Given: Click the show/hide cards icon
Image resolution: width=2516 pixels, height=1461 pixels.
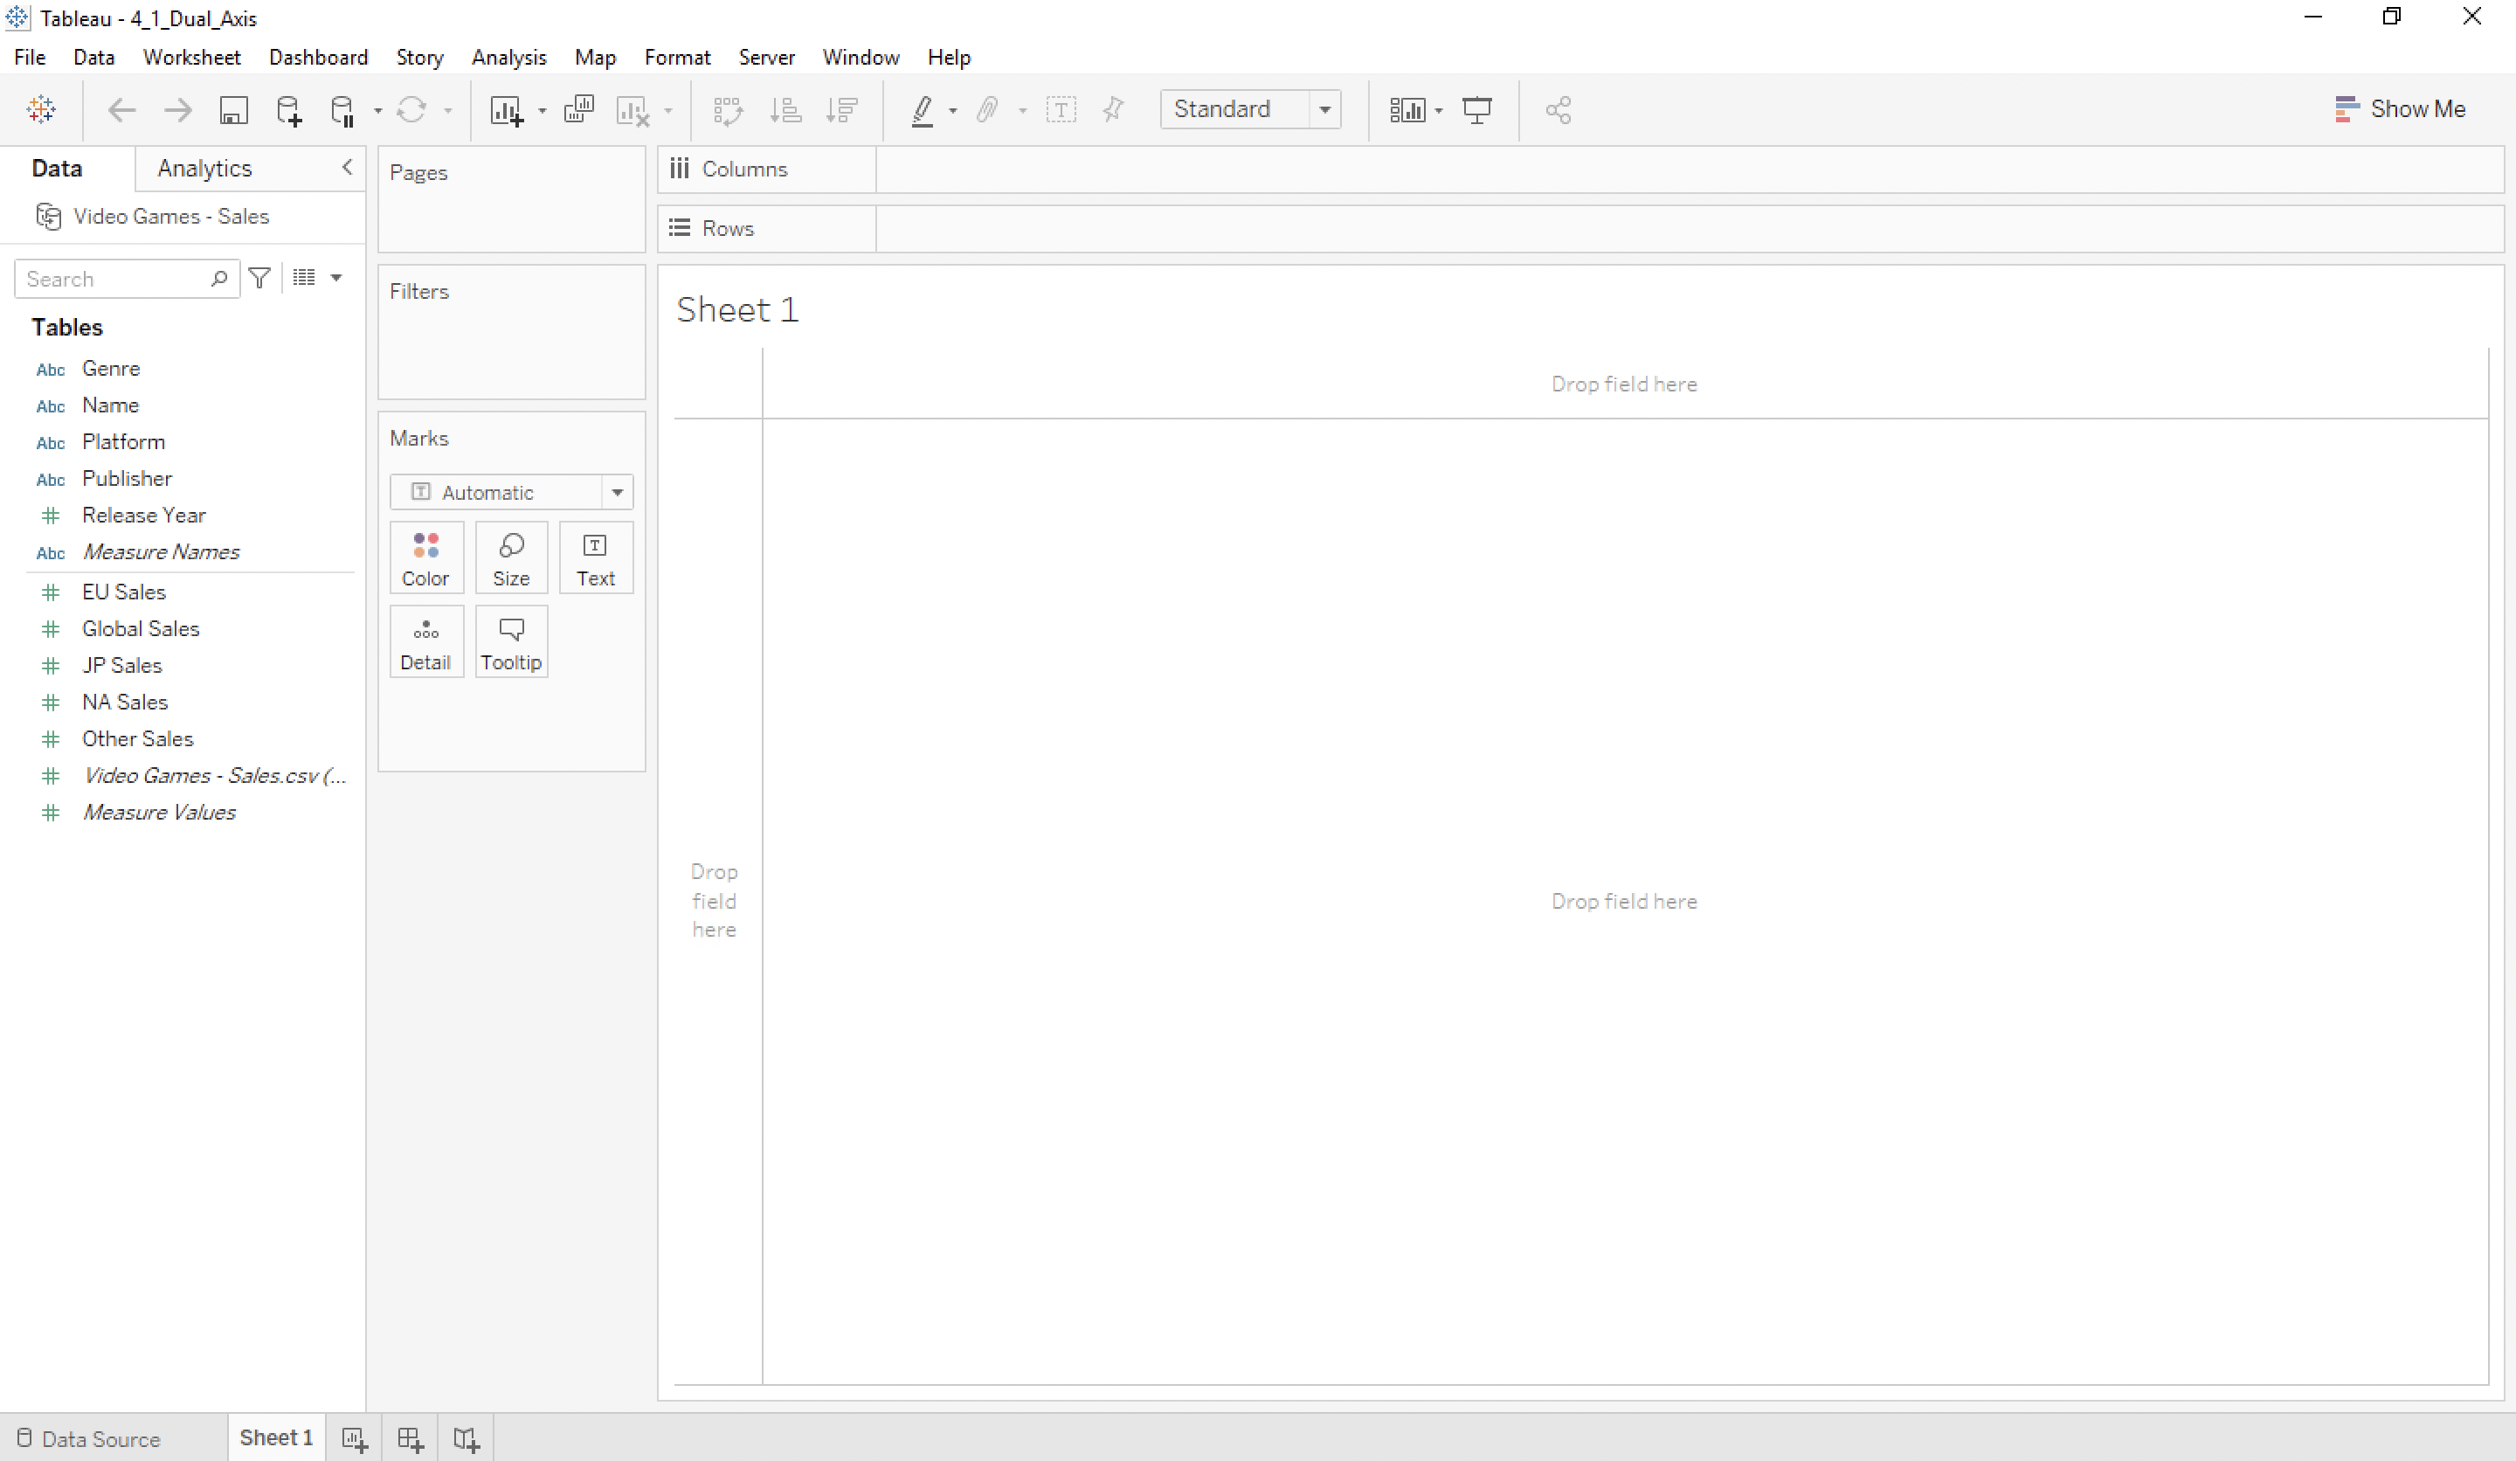Looking at the screenshot, I should 1407,110.
